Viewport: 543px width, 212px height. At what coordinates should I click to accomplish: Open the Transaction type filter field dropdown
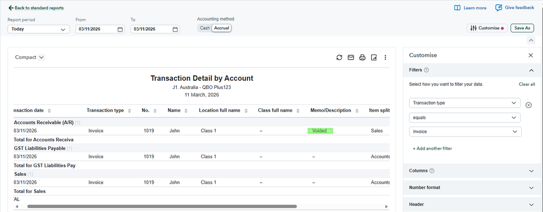[465, 103]
